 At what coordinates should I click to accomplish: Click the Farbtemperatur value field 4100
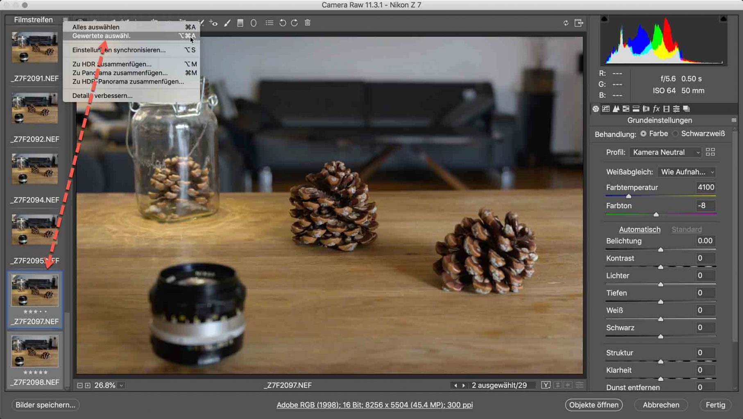[x=705, y=187]
